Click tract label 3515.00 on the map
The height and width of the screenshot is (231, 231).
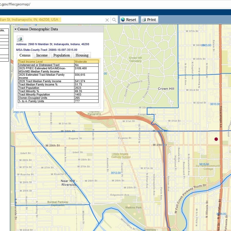point(204,164)
